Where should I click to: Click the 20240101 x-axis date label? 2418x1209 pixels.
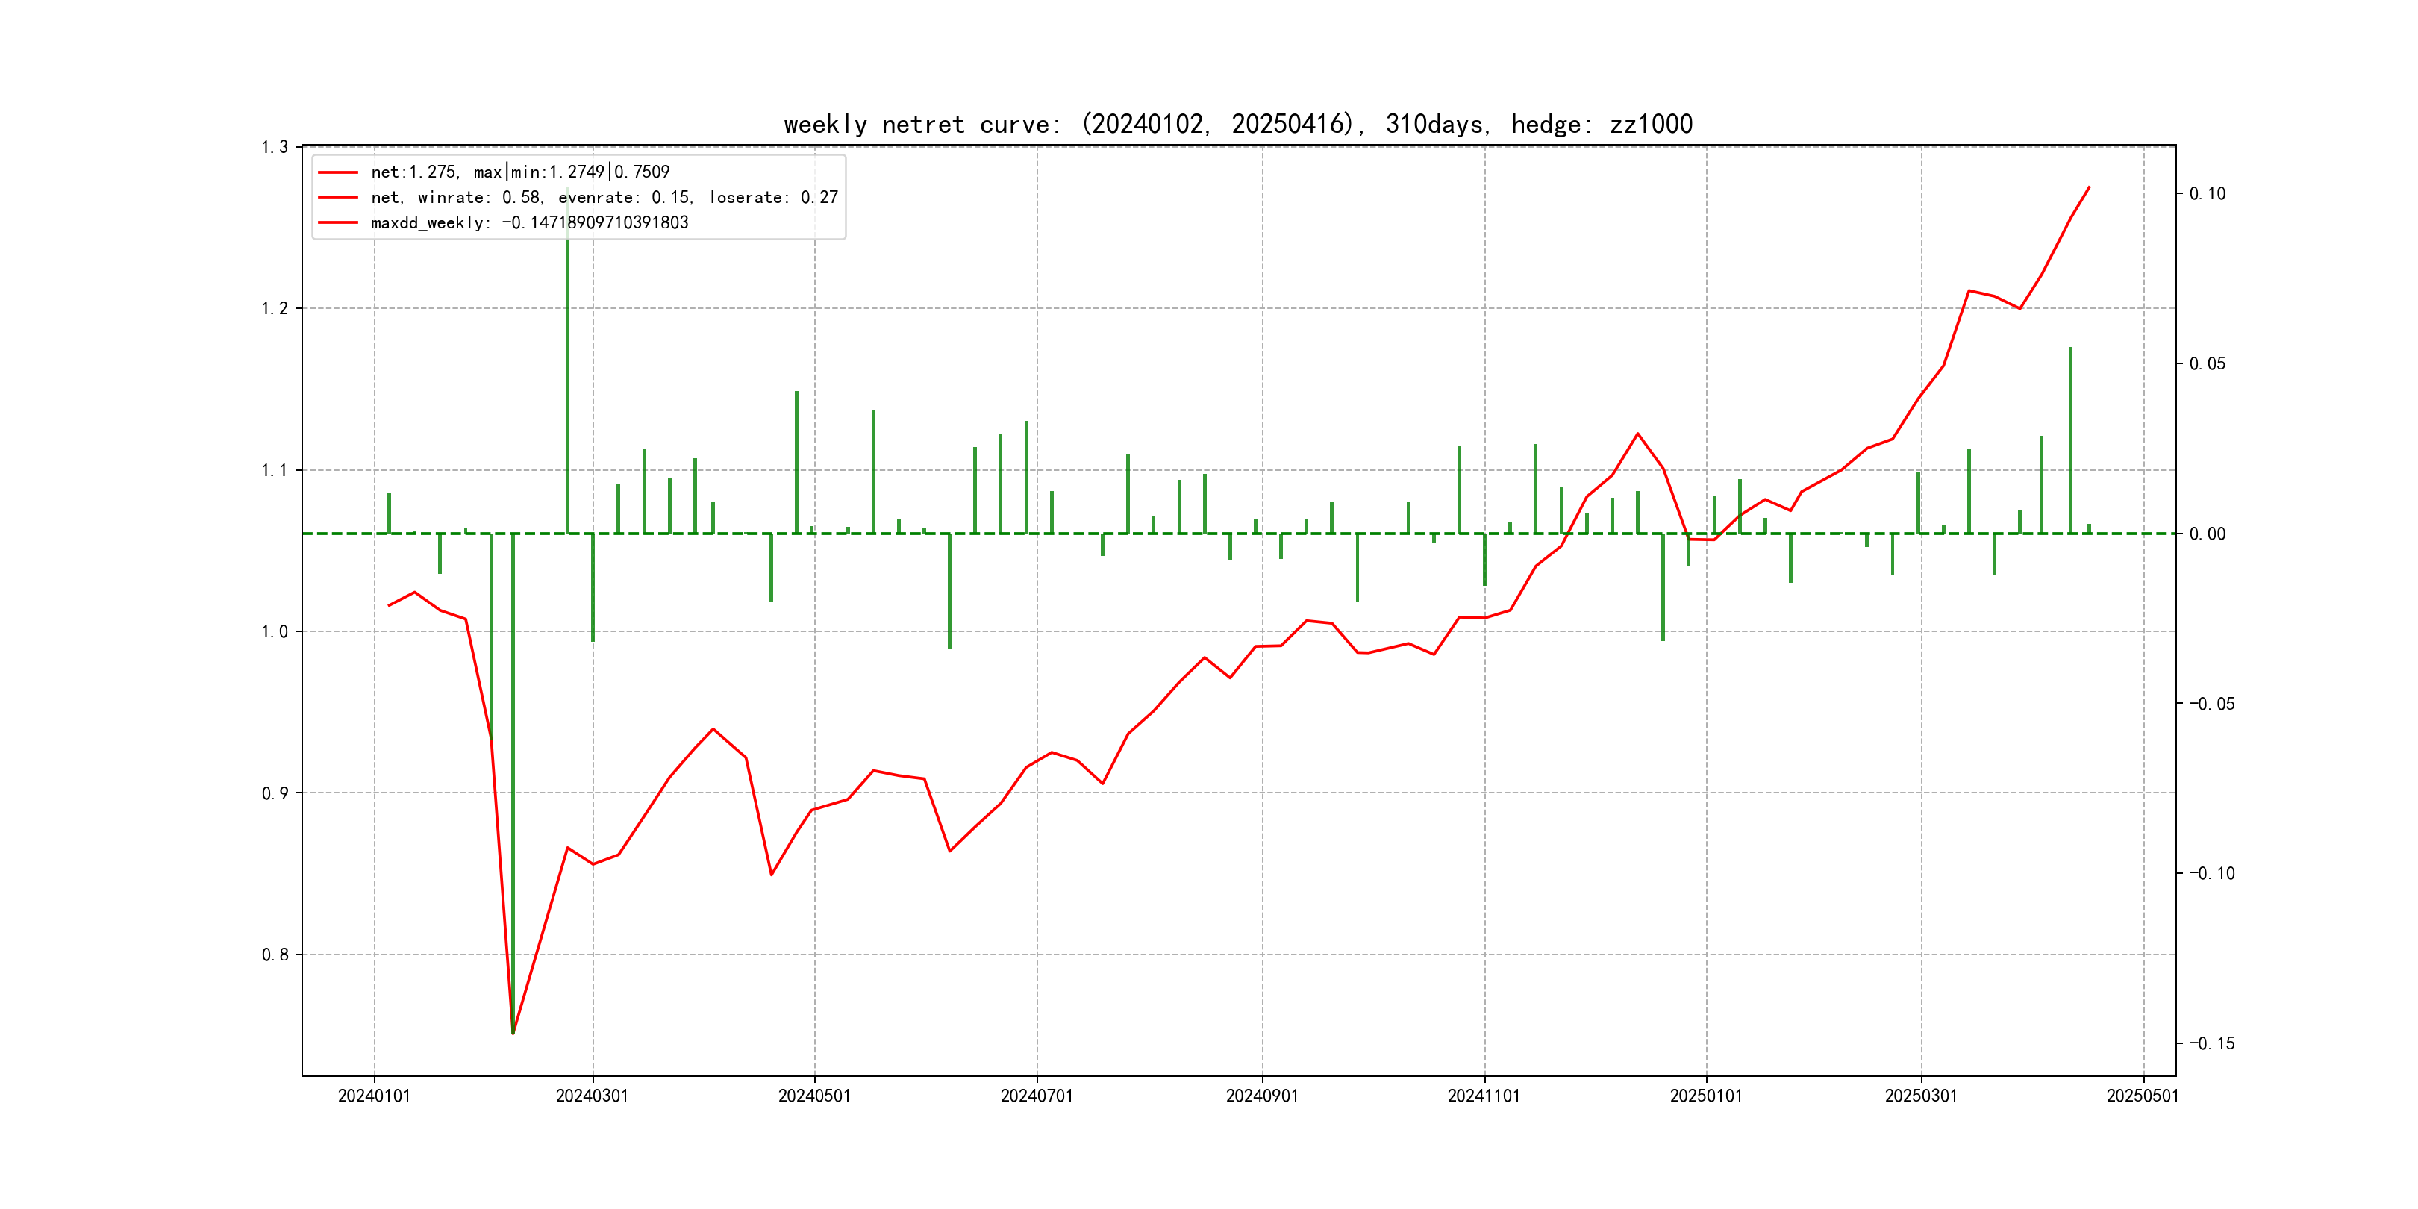[x=374, y=1096]
